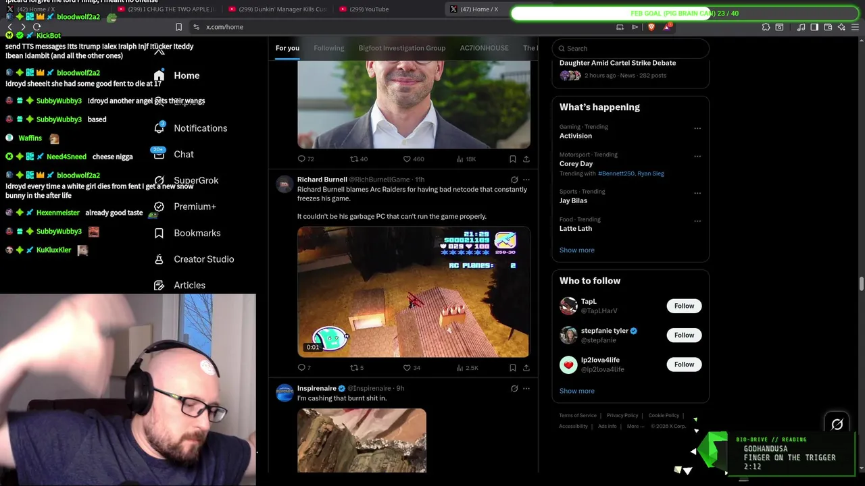Switch to I CHUG THE TWO APPLE tab

coord(166,9)
